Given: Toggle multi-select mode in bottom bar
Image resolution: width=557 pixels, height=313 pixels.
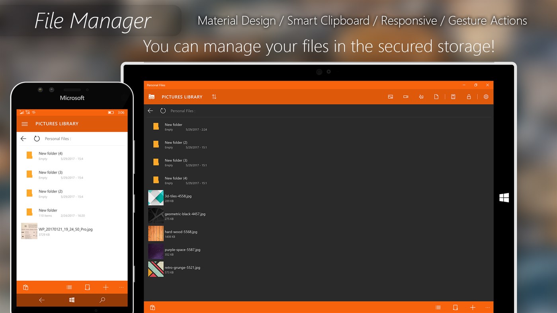Looking at the screenshot, I should (455, 307).
